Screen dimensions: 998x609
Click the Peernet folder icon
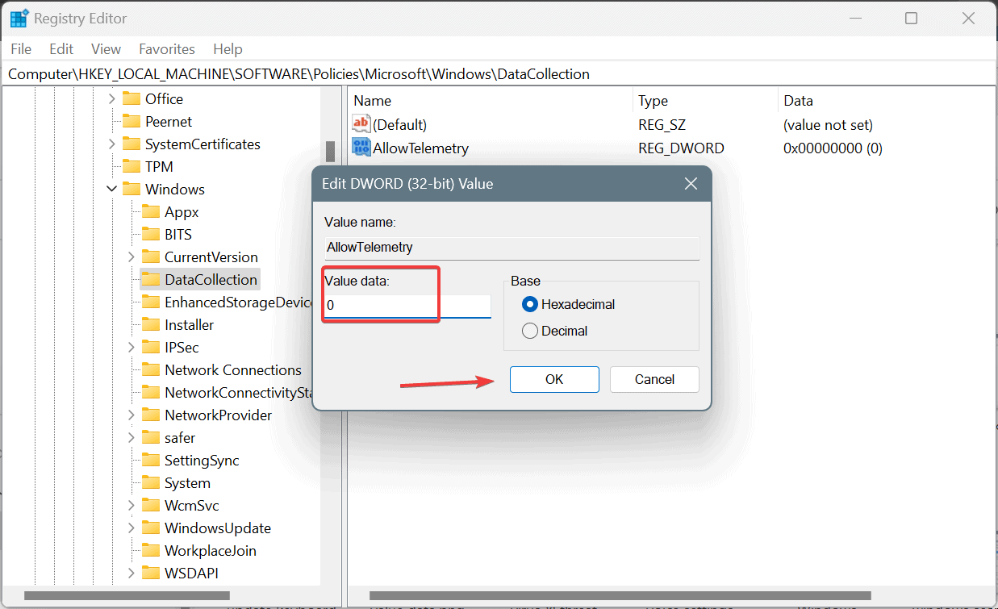point(132,121)
